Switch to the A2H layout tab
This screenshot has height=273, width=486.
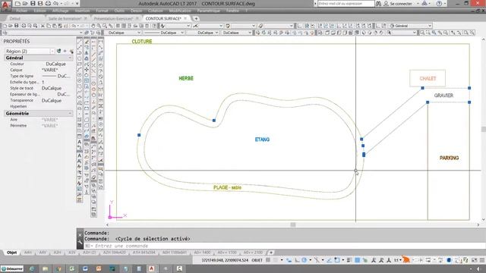tap(57, 253)
